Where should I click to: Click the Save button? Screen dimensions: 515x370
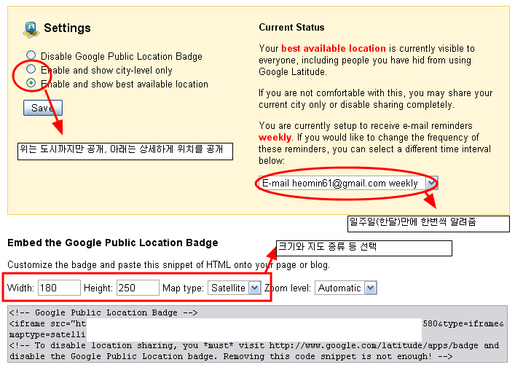(x=43, y=108)
